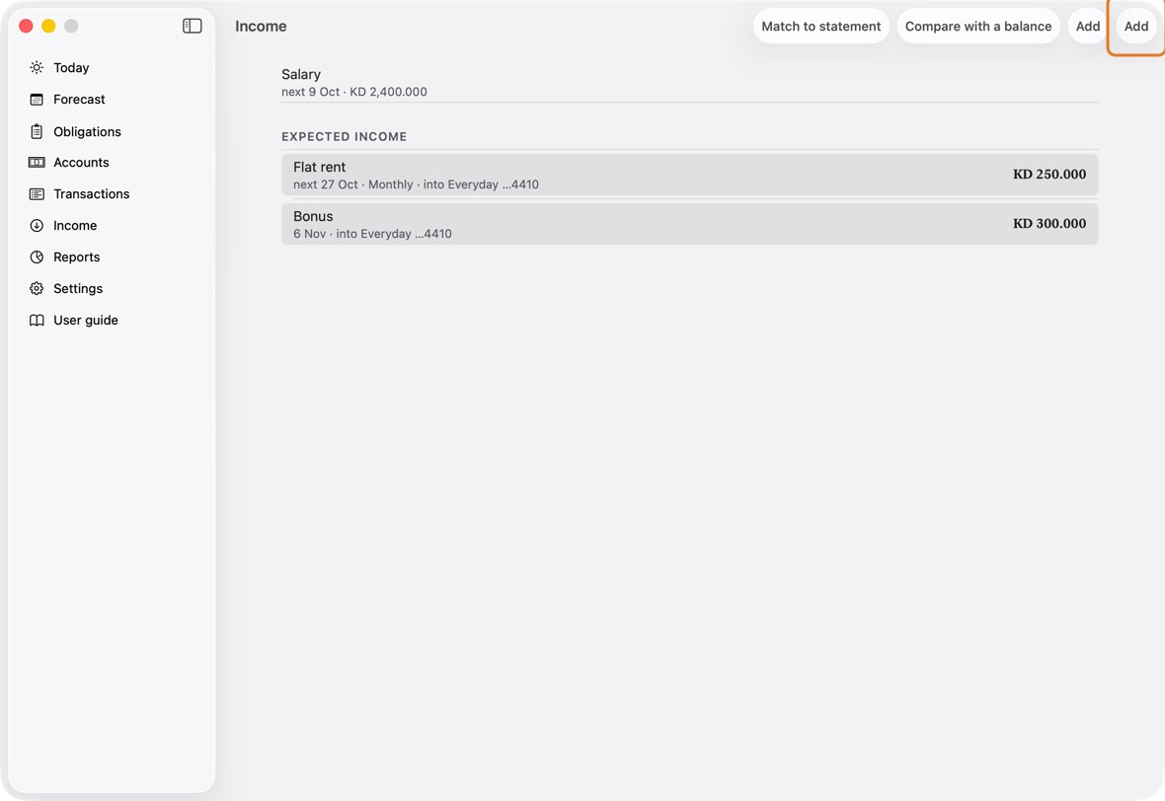Click the rightmost Add button in the toolbar
This screenshot has height=801, width=1165.
coord(1136,26)
